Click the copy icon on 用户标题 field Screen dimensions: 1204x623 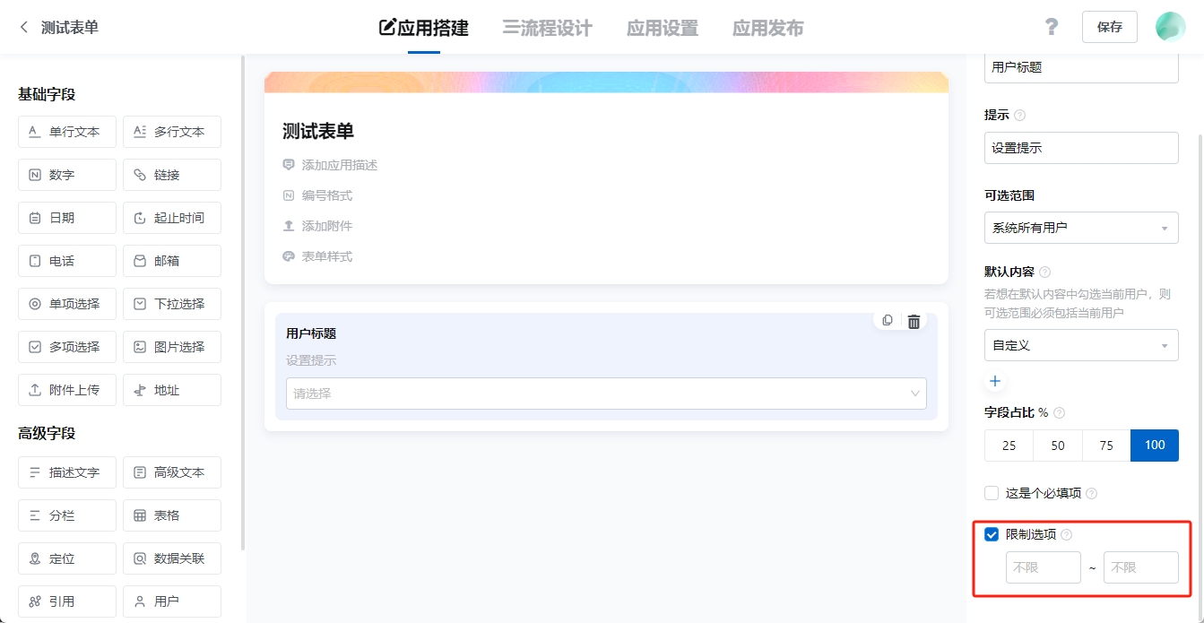click(888, 320)
